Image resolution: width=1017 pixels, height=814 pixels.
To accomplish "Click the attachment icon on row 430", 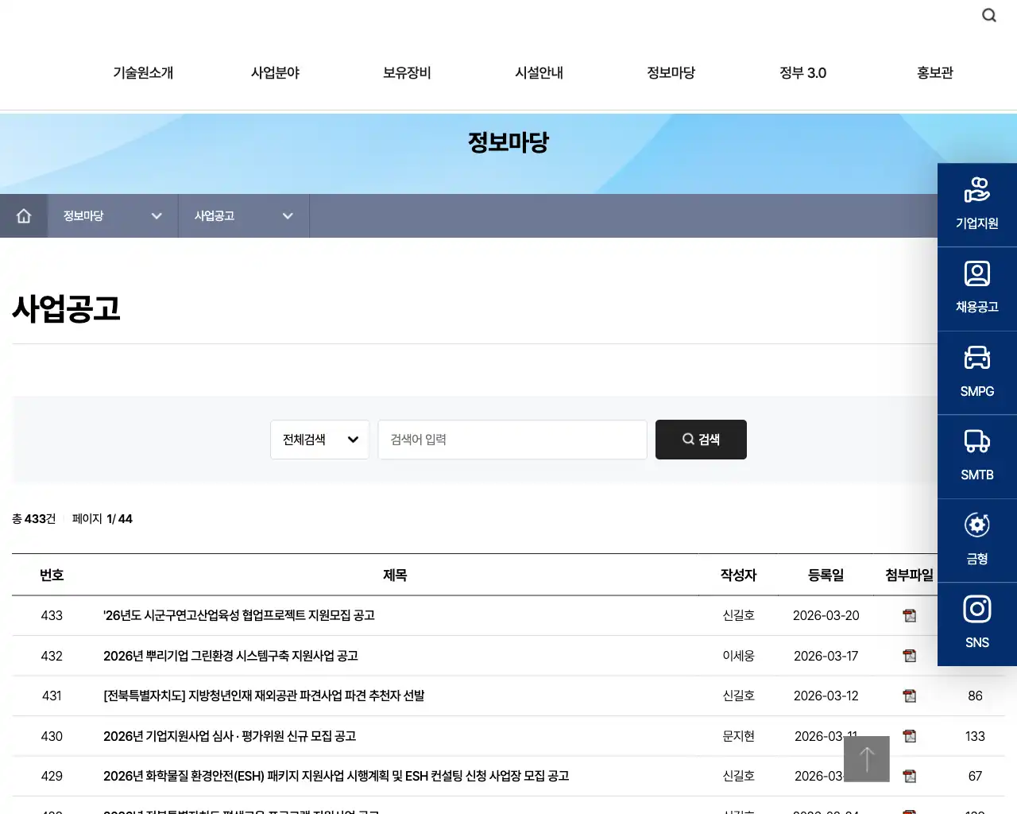I will [x=909, y=736].
